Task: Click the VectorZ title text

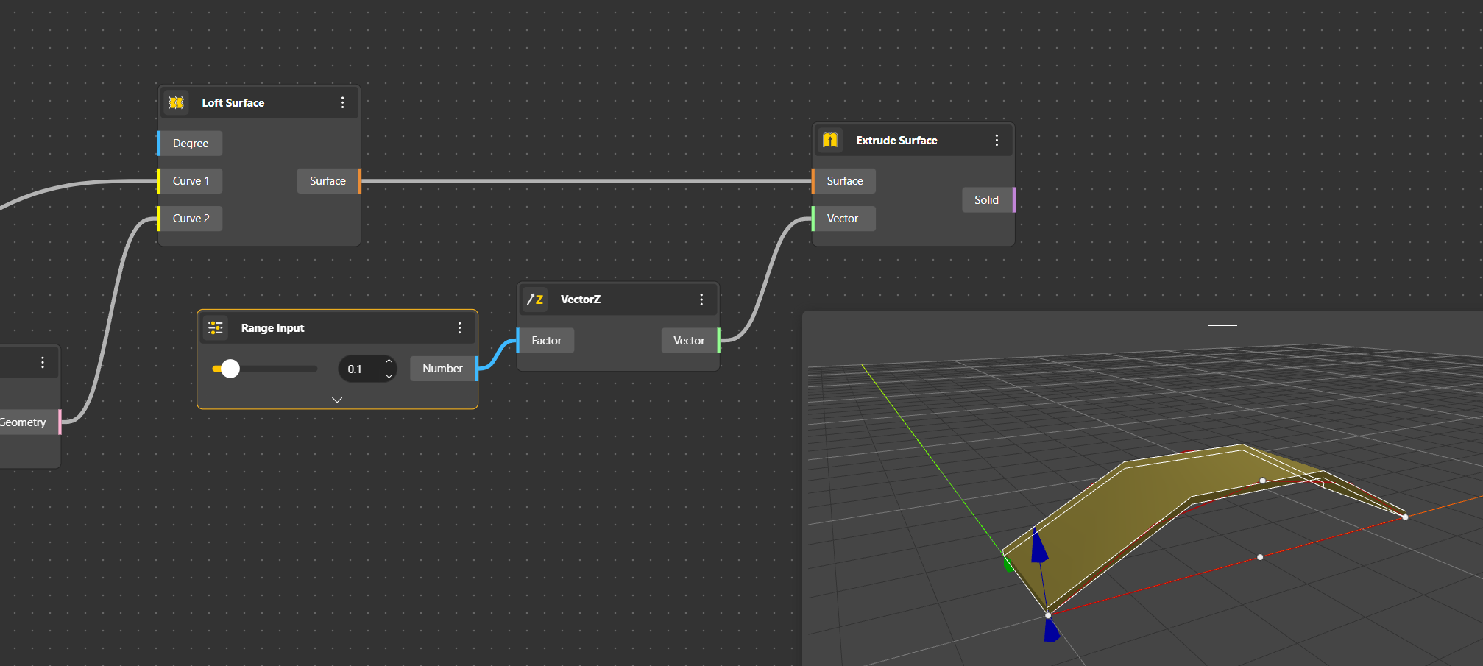Action: (581, 300)
